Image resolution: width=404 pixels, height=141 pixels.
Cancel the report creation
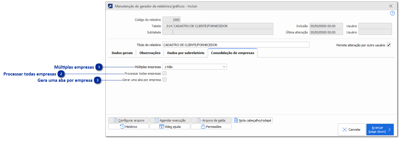pos(352,130)
